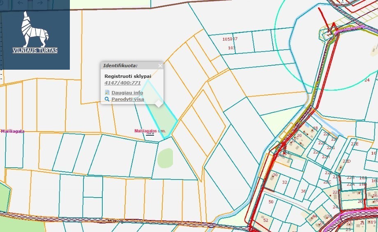Viewport: 378px width, 232px height.
Task: Click the Vilniaus Turtas wolf logo
Action: 35,30
